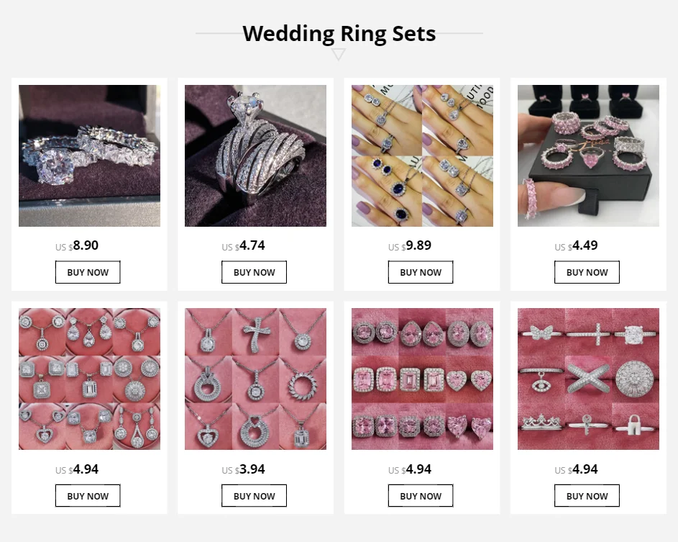Click Buy Now under butterfly rings collage

pyautogui.click(x=587, y=496)
